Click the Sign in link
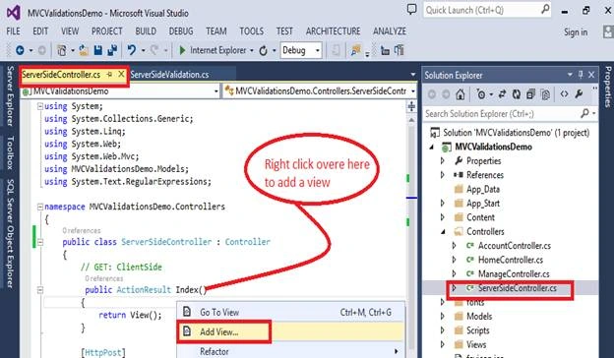 coord(576,32)
